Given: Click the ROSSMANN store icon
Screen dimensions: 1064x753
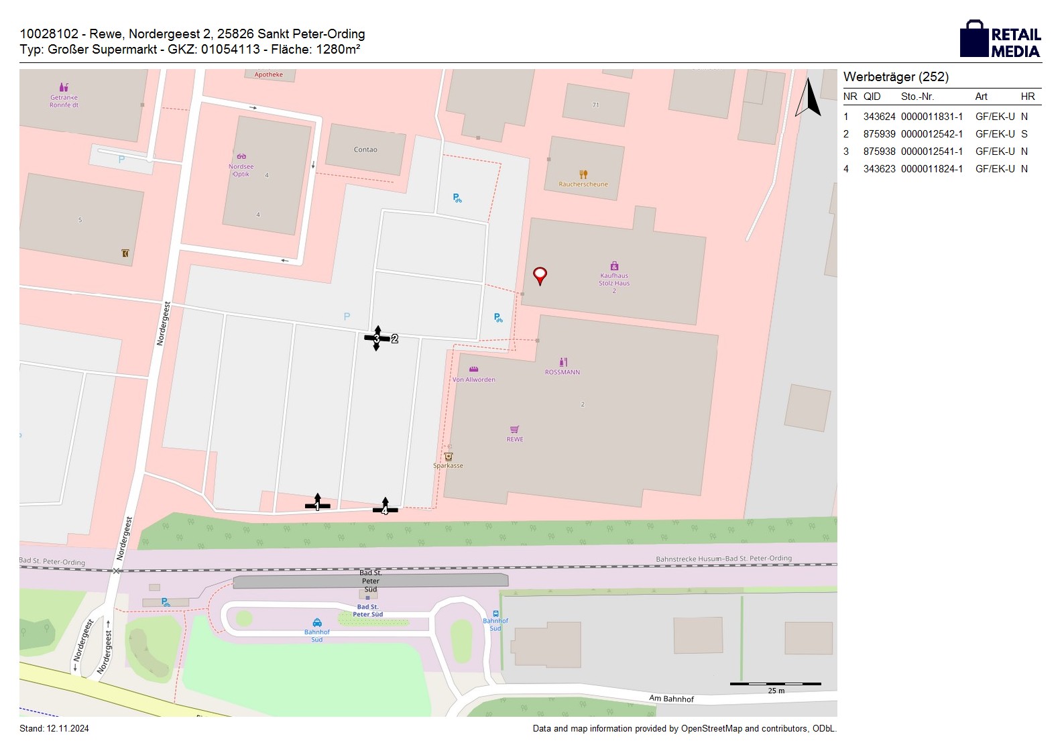Looking at the screenshot, I should tap(563, 362).
